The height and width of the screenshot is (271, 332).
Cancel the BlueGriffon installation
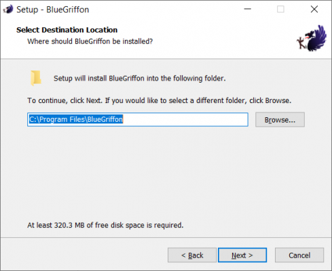(299, 255)
